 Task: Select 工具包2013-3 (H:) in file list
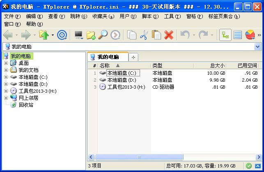[126, 87]
